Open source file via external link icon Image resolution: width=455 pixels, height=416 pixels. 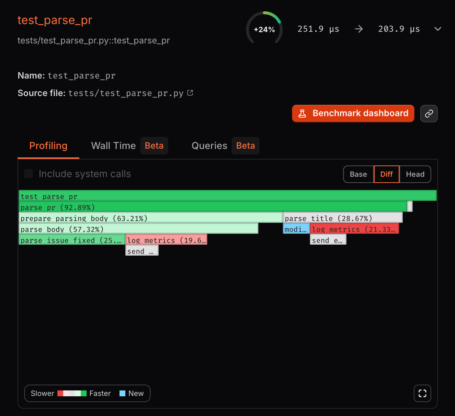pyautogui.click(x=190, y=93)
